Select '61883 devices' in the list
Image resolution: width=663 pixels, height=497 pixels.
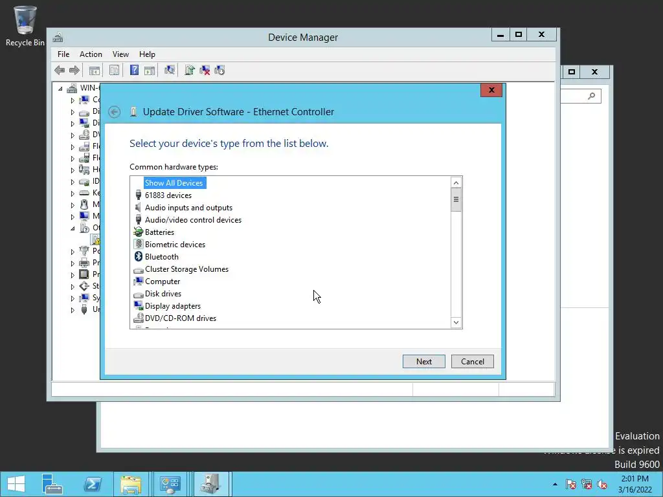[168, 195]
